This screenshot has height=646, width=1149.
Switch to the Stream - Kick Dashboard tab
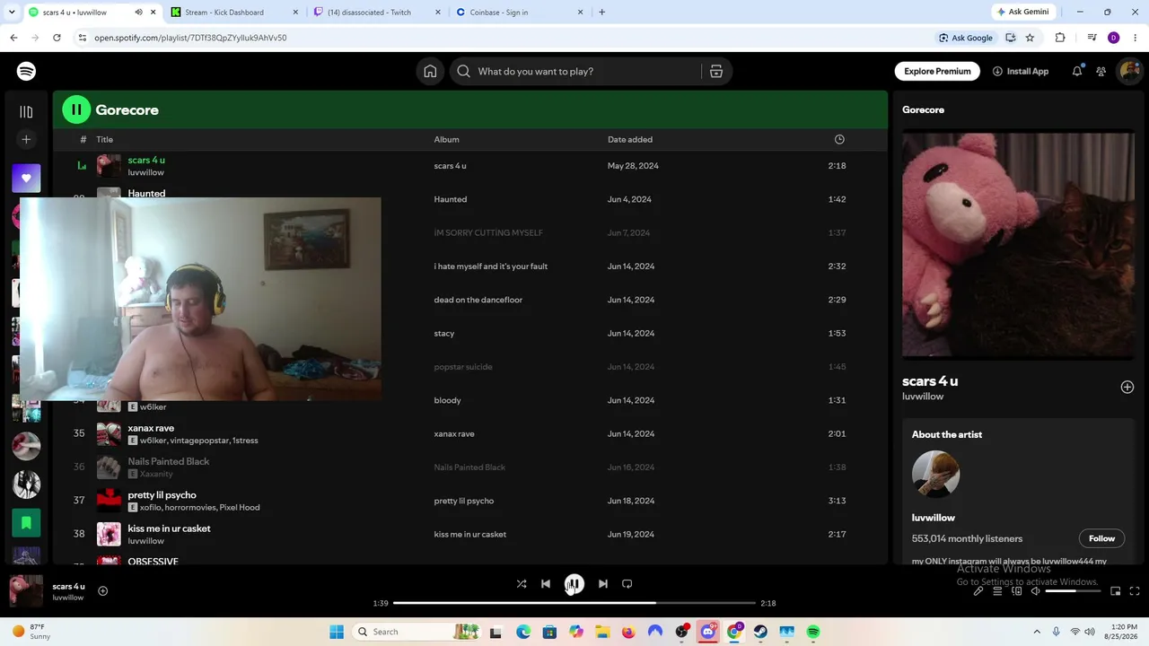tap(233, 13)
